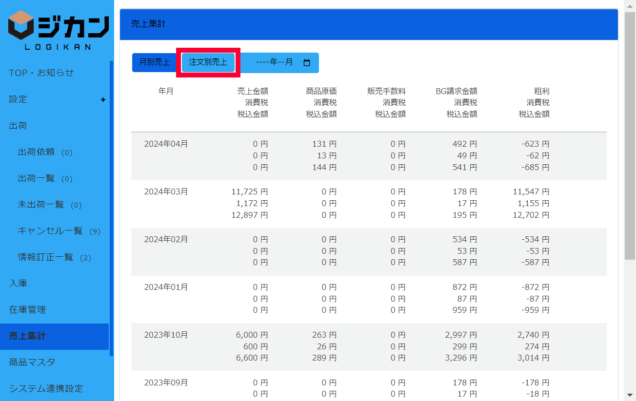This screenshot has width=636, height=401.
Task: Open システム連携設定 page
Action: click(46, 389)
